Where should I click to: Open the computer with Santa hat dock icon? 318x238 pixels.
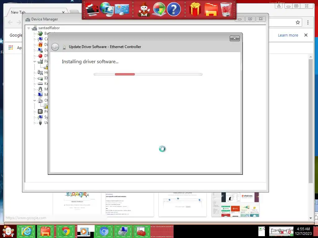pyautogui.click(x=92, y=9)
